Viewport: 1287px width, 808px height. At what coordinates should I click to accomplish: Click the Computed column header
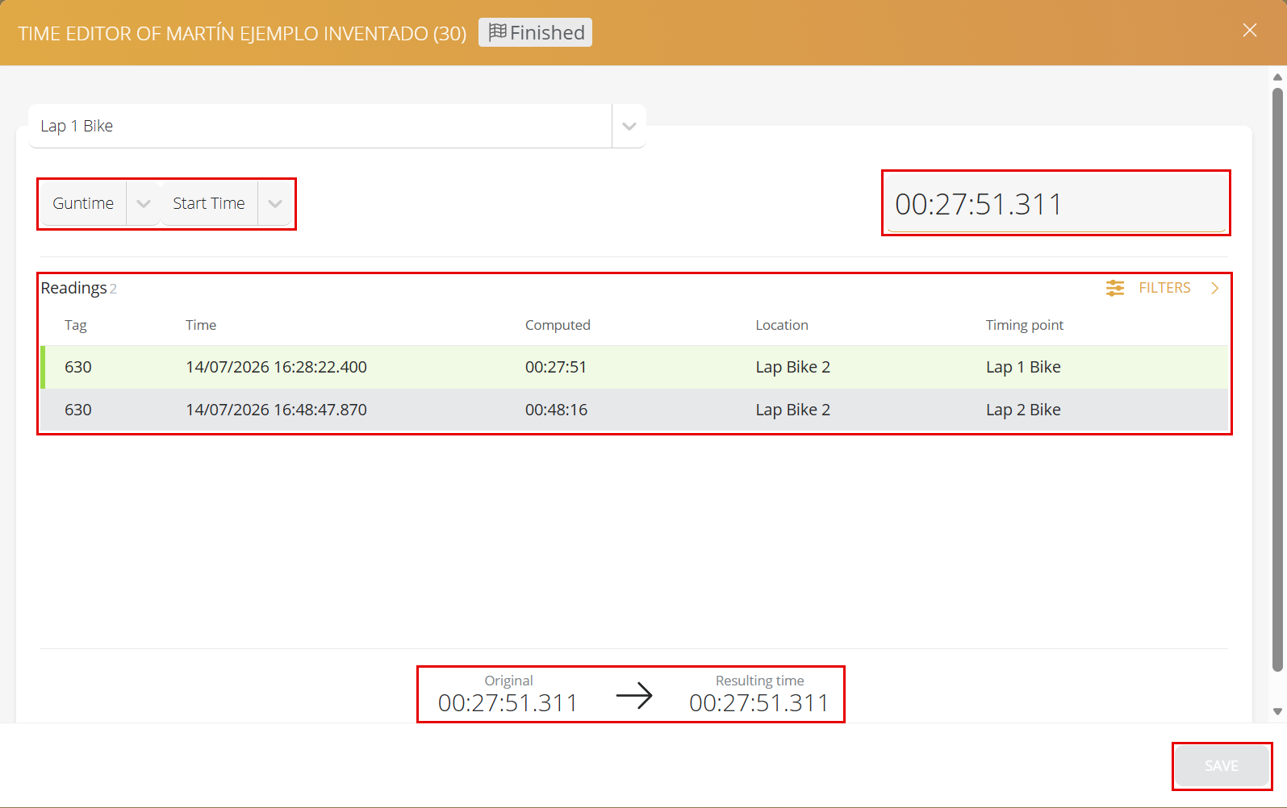pos(558,325)
